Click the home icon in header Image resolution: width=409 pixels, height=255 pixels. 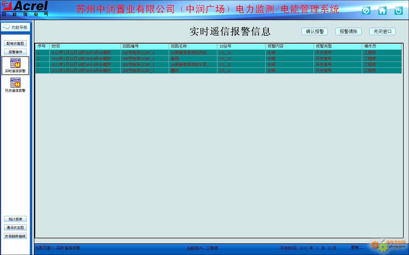point(382,11)
